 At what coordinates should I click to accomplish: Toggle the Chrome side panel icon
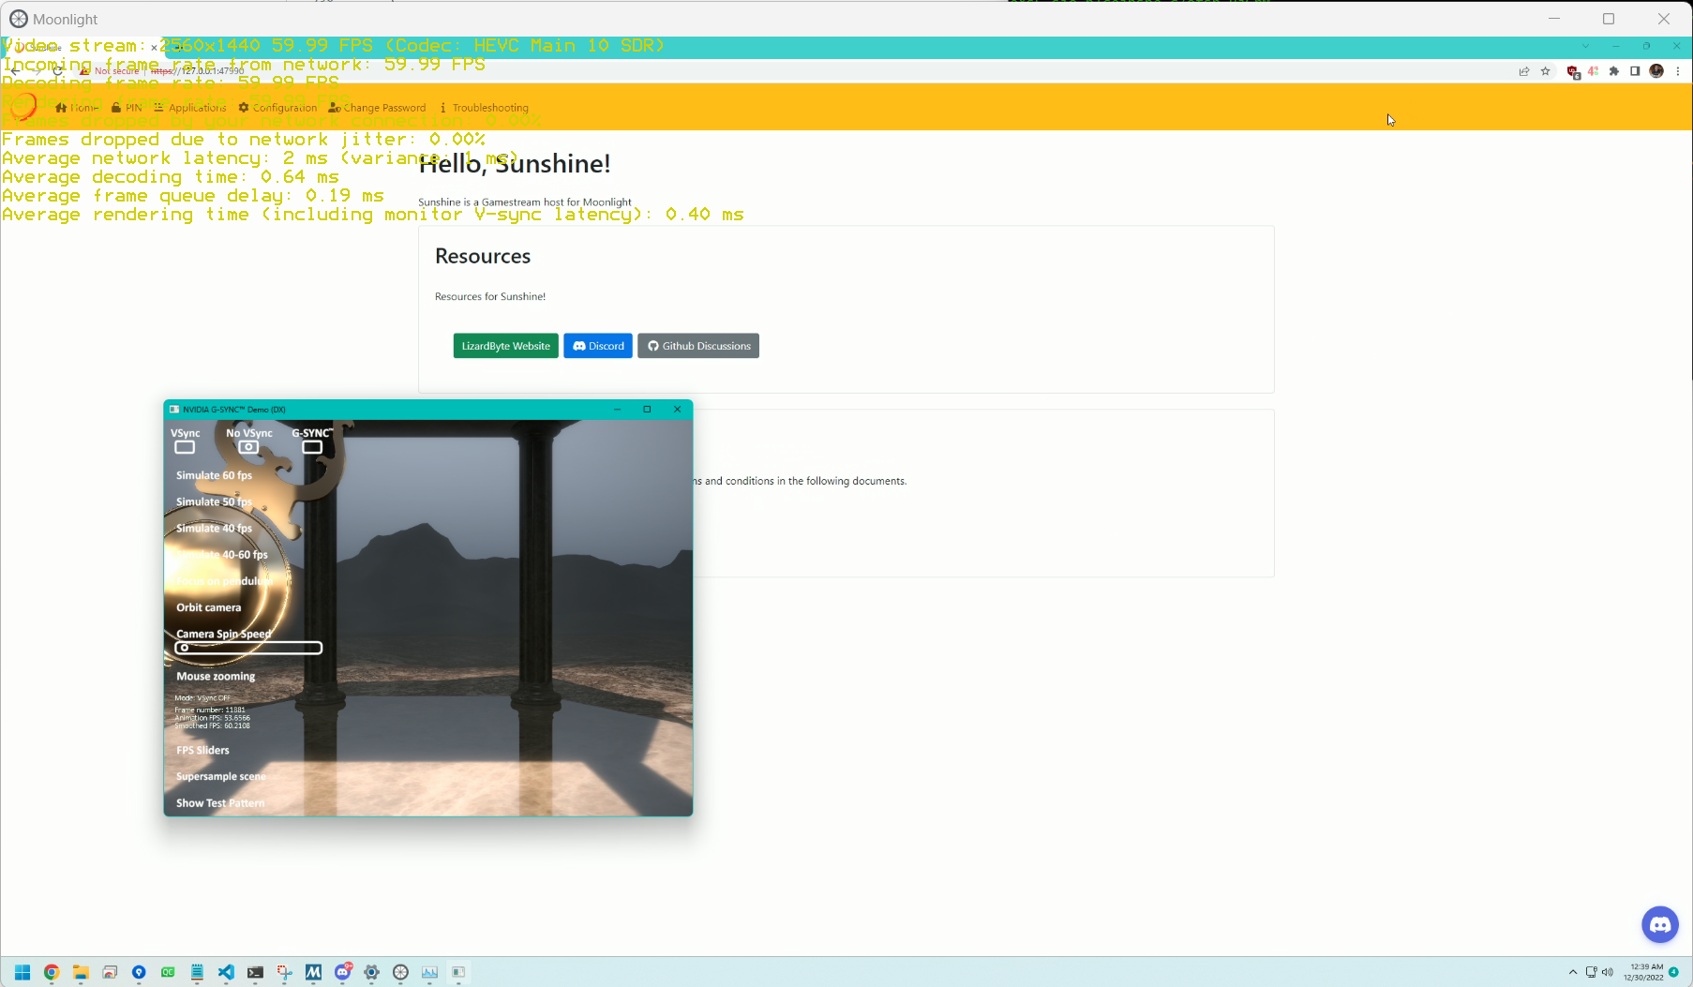point(1635,71)
